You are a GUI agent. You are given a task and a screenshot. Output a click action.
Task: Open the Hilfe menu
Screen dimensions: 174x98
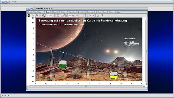[x=119, y=12]
